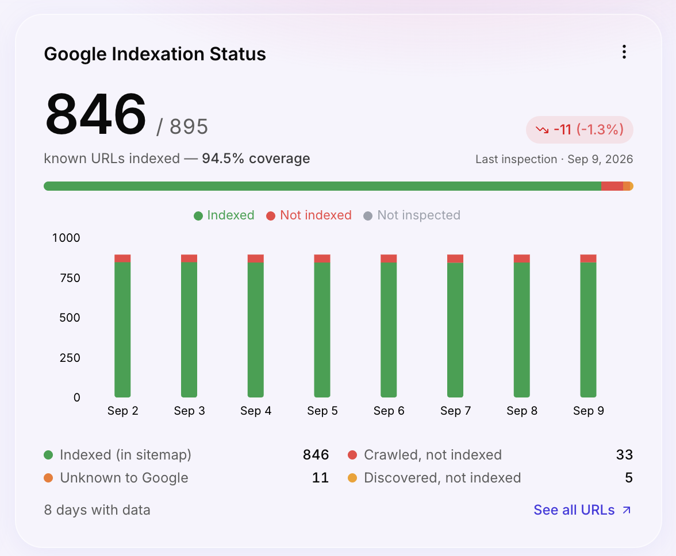Image resolution: width=676 pixels, height=556 pixels.
Task: Click the Sep 9 axis label
Action: 589,411
